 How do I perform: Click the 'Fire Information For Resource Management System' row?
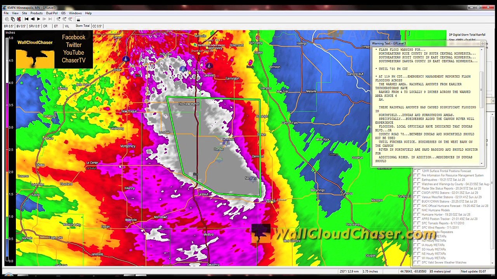point(452,176)
